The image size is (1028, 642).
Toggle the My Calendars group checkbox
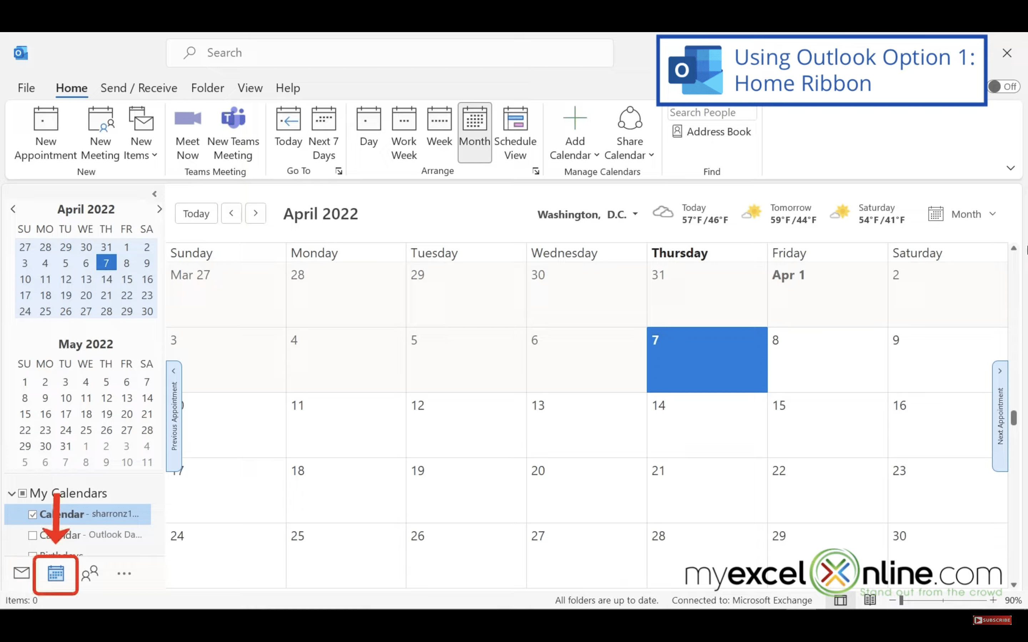22,493
